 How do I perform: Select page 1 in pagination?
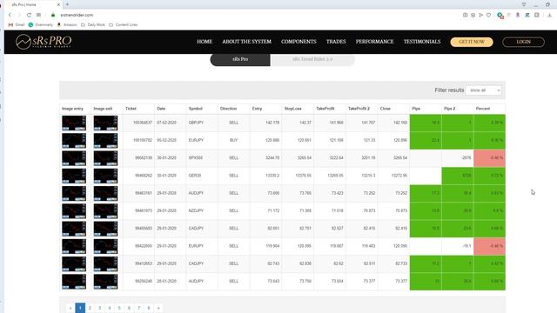click(80, 308)
